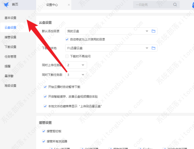Click the 云盘设置 section heading
This screenshot has width=194, height=149.
tap(45, 23)
